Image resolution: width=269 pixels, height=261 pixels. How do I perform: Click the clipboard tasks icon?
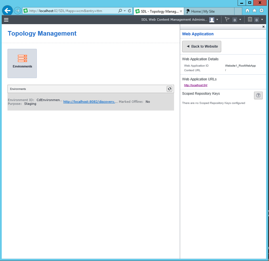click(x=250, y=20)
